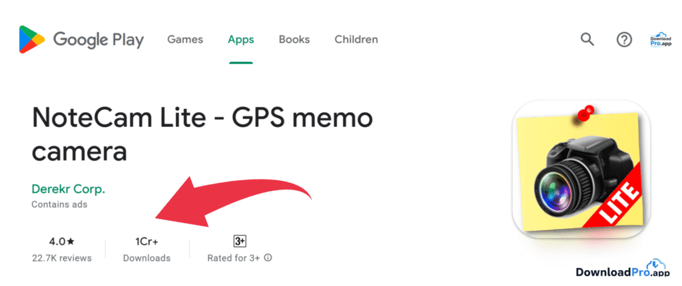The image size is (682, 286).
Task: View the 22.7K reviews count
Action: tap(62, 258)
